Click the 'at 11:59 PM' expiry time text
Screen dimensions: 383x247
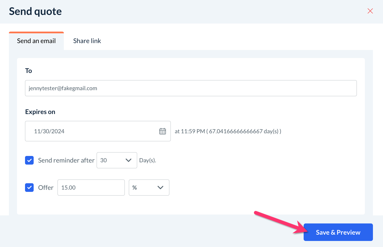(190, 131)
